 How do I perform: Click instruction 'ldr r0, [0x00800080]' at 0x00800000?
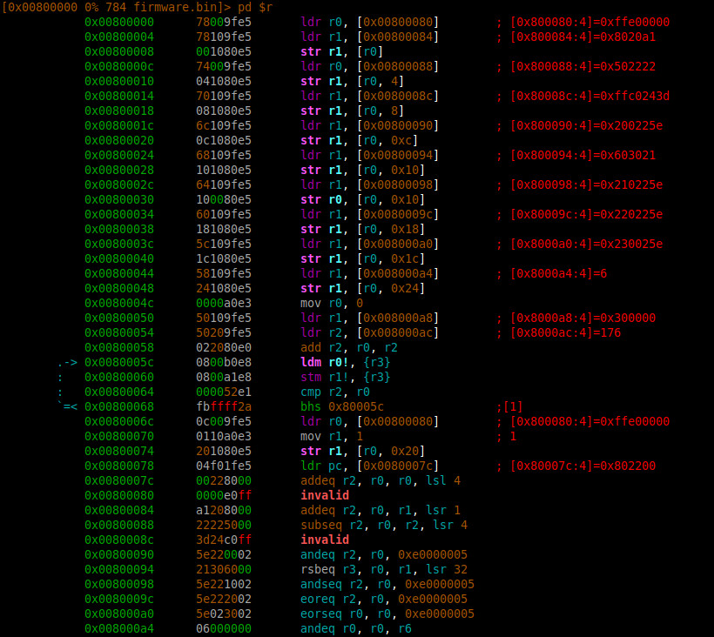coord(369,22)
